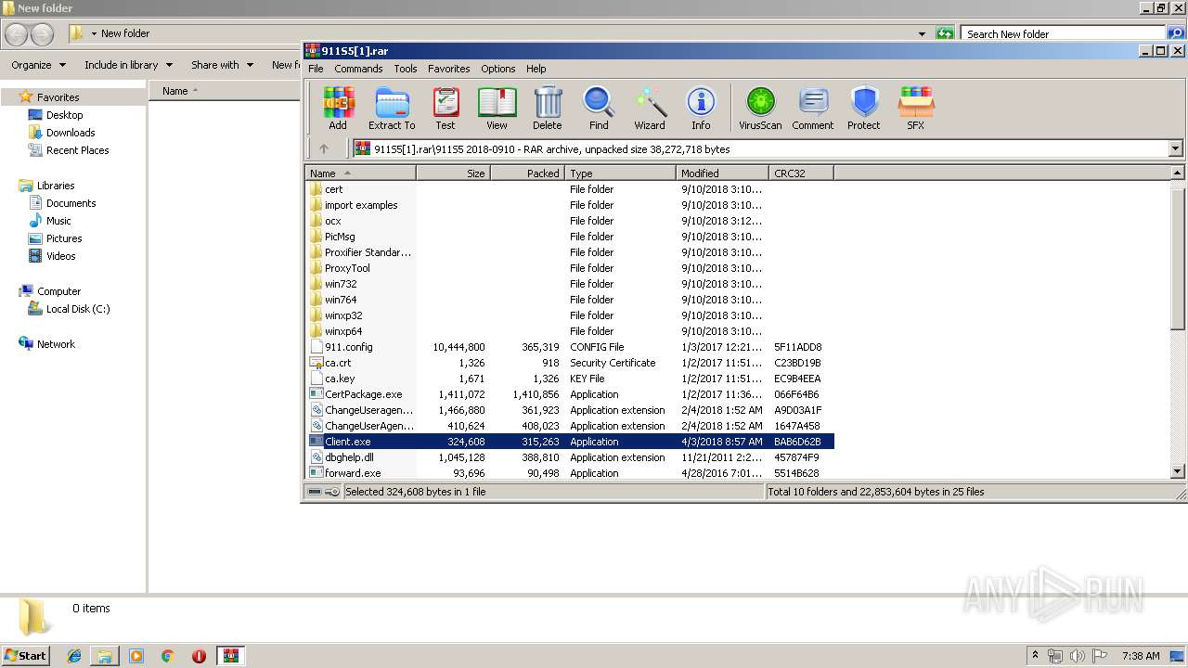This screenshot has height=668, width=1188.
Task: Click the Extract To toolbar icon
Action: pos(392,108)
